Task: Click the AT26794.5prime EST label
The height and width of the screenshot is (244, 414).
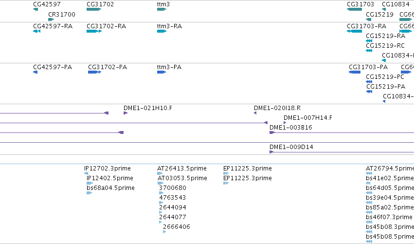Action: [x=390, y=169]
